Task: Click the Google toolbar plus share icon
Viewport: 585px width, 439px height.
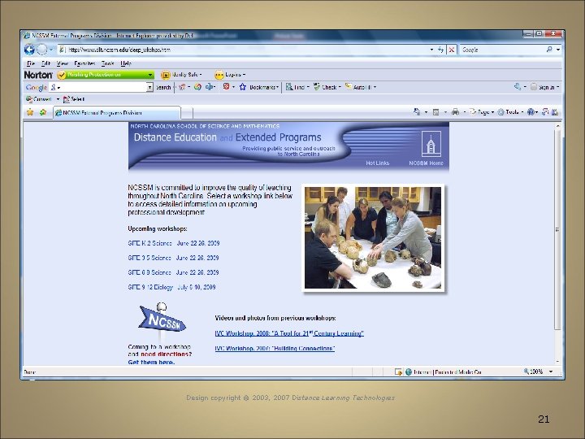Action: (210, 87)
